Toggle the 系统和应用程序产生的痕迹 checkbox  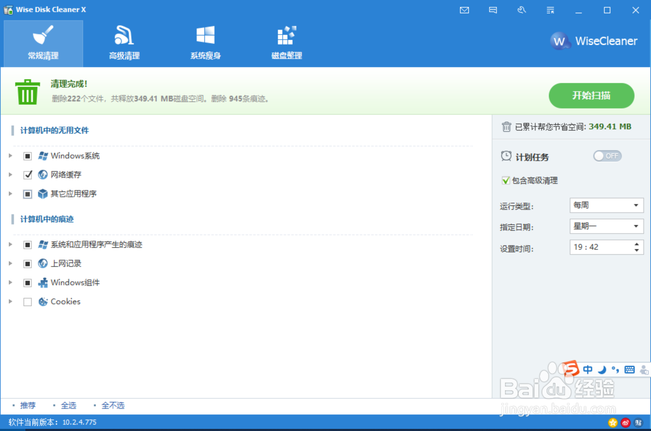point(27,245)
